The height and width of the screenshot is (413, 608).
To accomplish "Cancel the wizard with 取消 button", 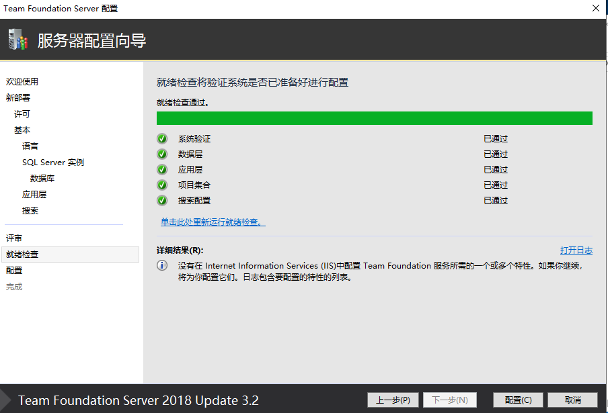I will (x=573, y=400).
